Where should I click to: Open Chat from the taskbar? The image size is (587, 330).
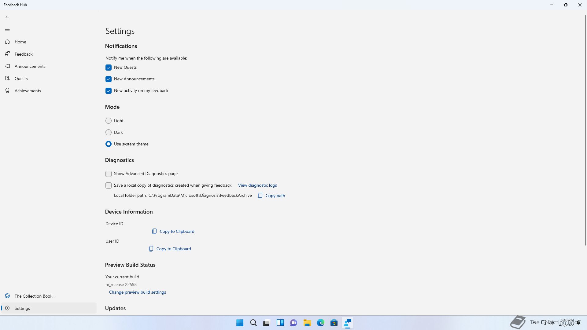(294, 323)
